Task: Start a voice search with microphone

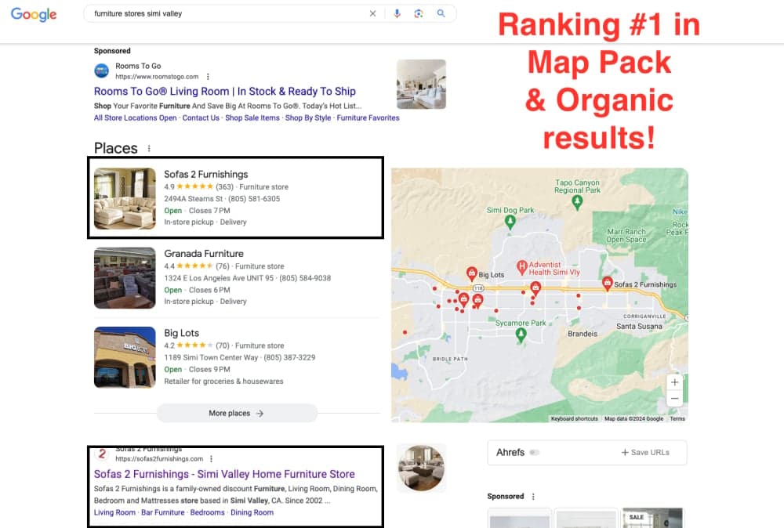Action: 397,13
